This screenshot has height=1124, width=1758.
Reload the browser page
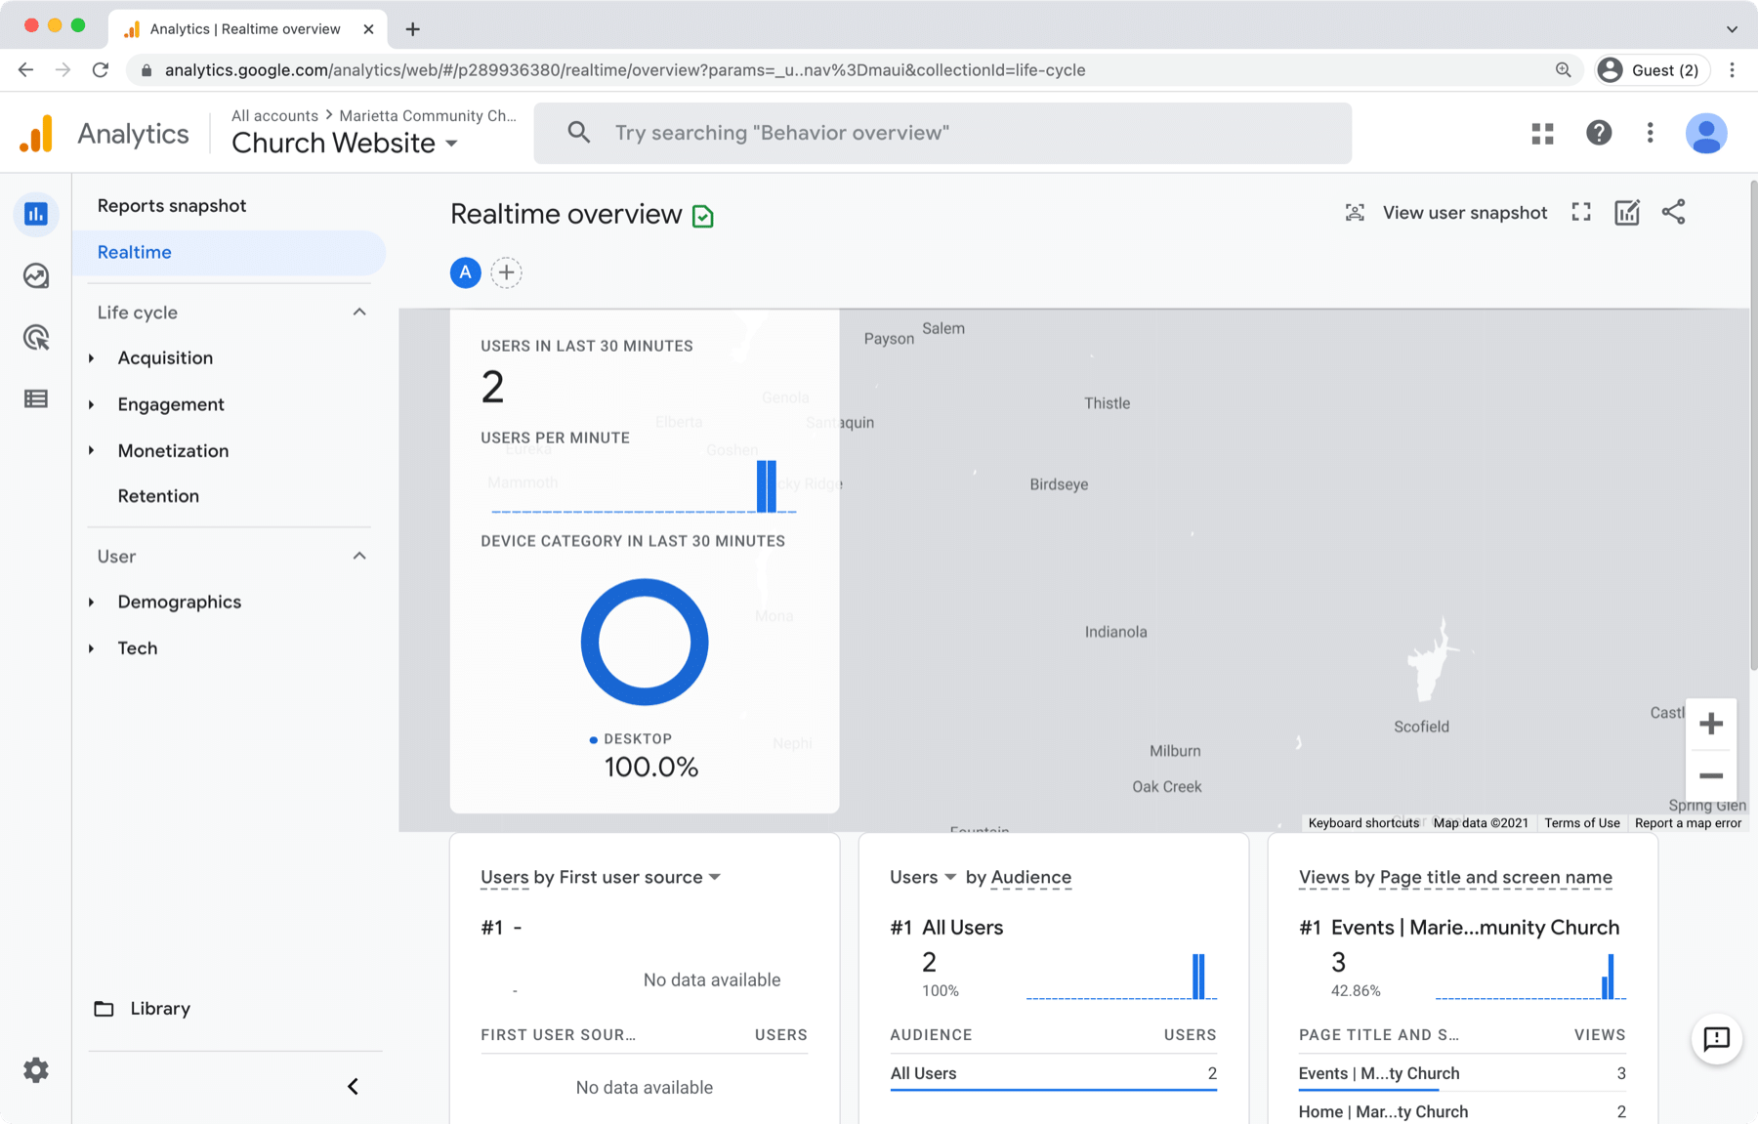click(100, 70)
